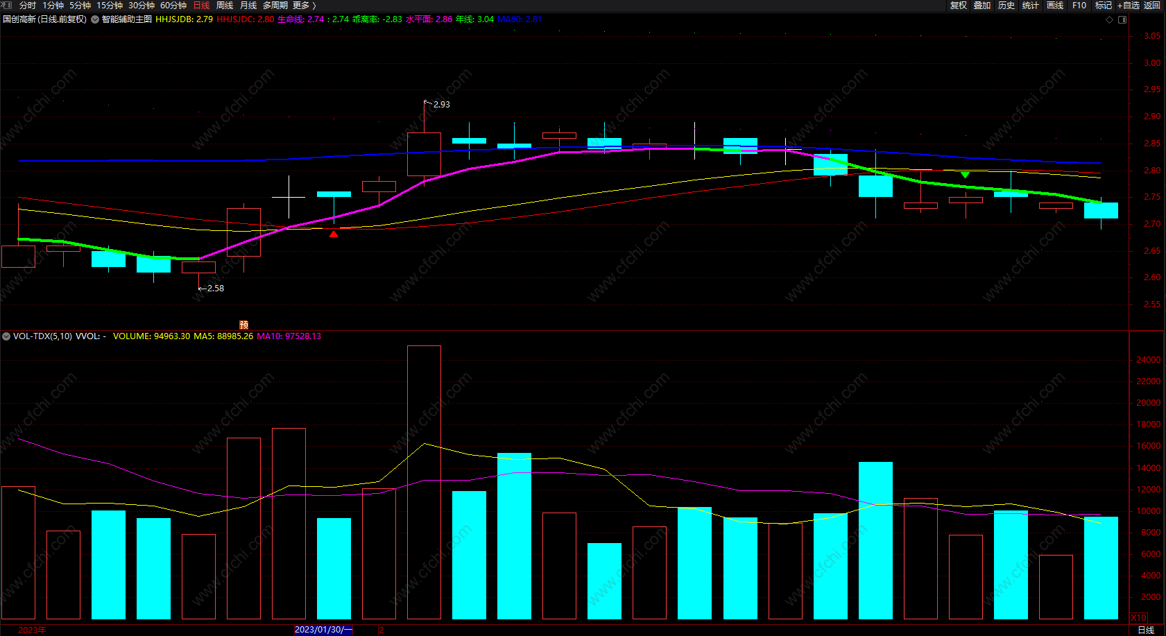This screenshot has height=636, width=1166.
Task: Switch to 月线 monthly chart
Action: coord(248,6)
